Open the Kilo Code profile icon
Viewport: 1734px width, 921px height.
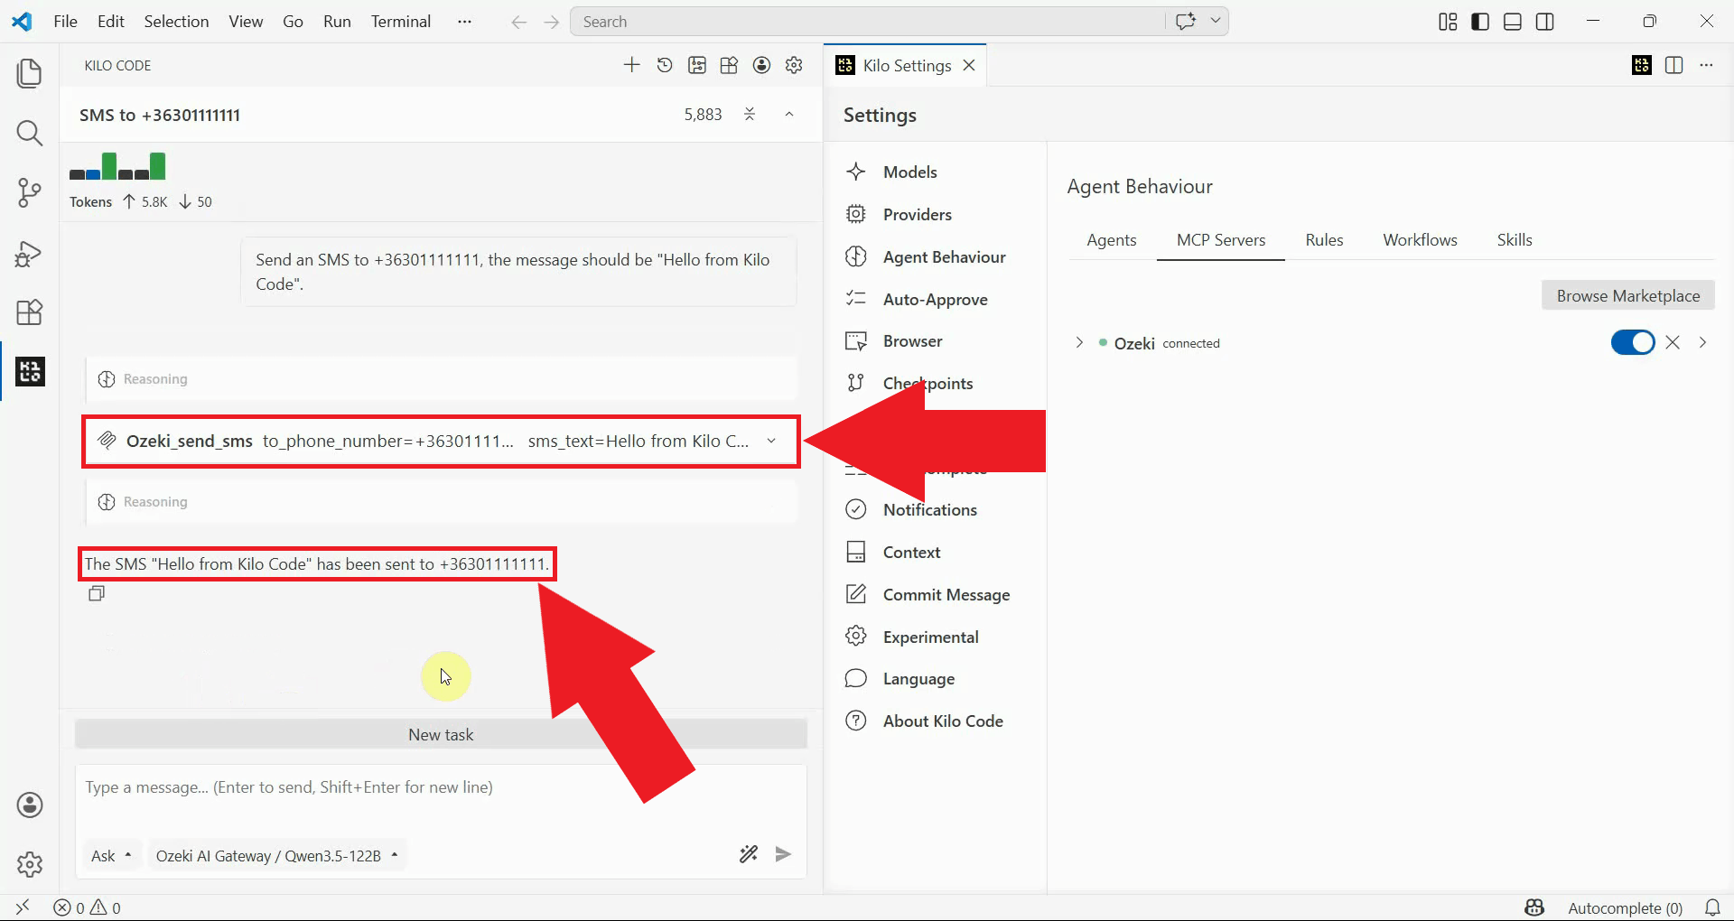coord(762,65)
